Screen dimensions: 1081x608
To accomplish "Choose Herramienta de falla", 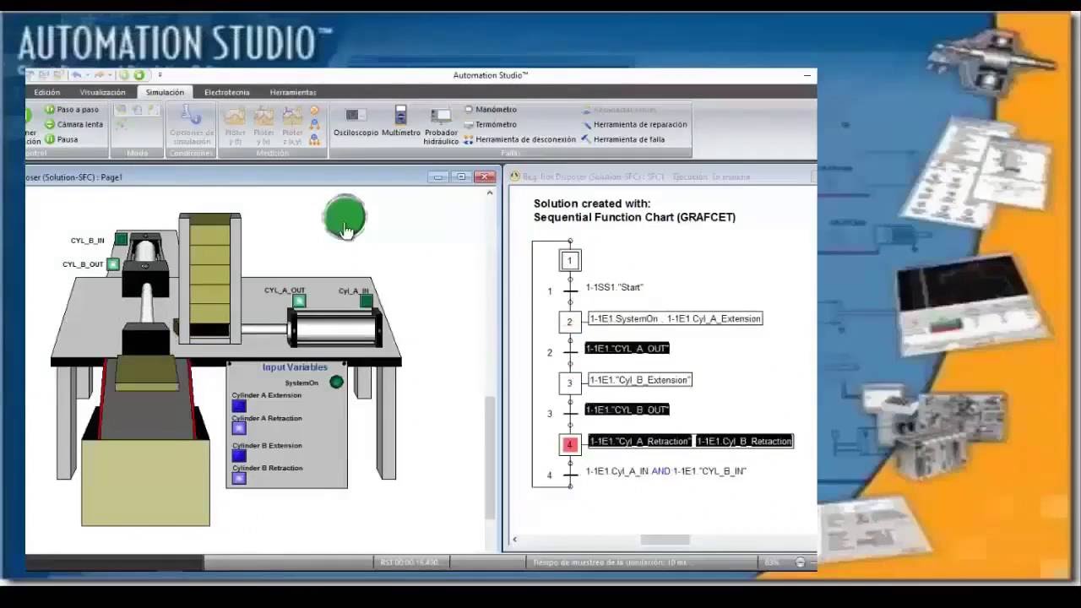I will coord(622,139).
